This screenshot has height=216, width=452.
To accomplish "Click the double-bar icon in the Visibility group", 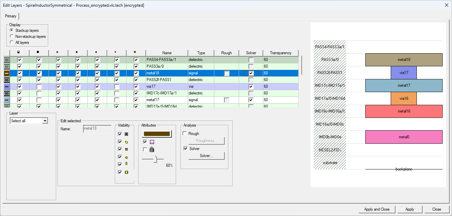I will [x=126, y=149].
